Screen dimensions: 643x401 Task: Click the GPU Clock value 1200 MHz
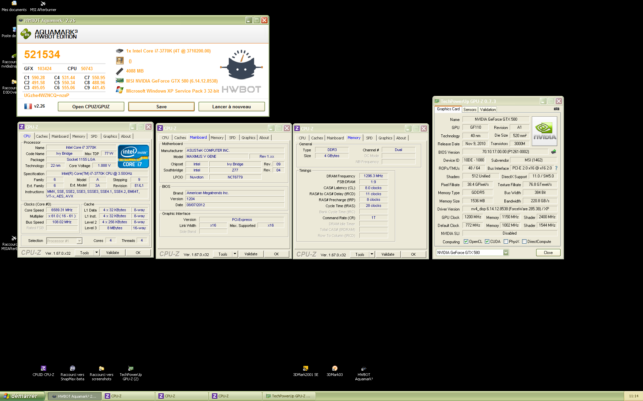click(x=473, y=217)
